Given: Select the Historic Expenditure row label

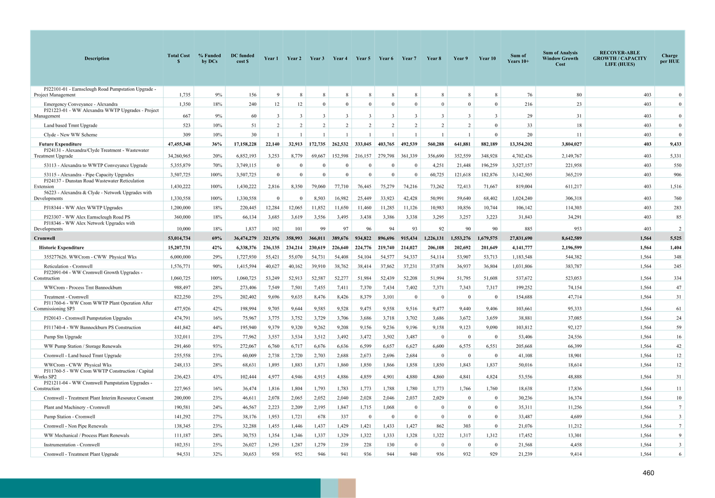Looking at the screenshot, I should point(63,247).
